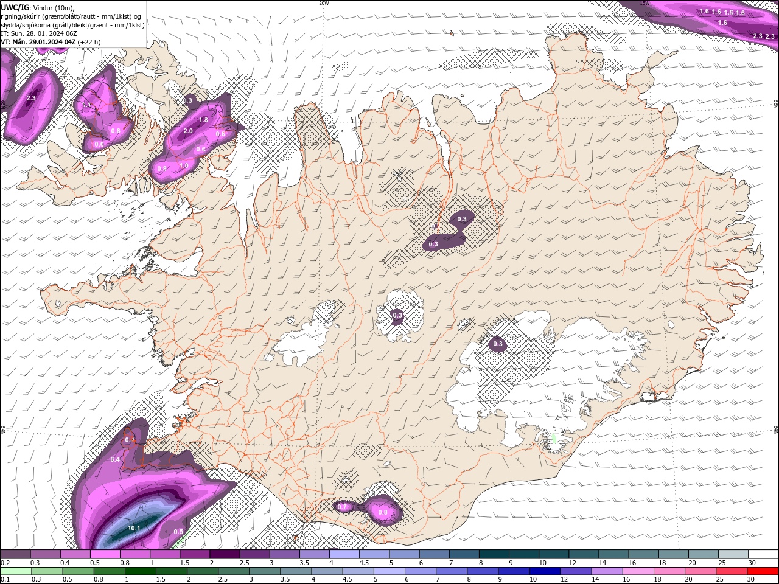Select the palest green swatch above 0.1 in lower legend
The width and height of the screenshot is (779, 584).
click(x=15, y=571)
